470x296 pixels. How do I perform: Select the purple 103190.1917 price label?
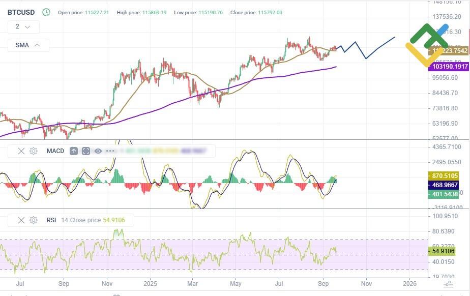[449, 66]
